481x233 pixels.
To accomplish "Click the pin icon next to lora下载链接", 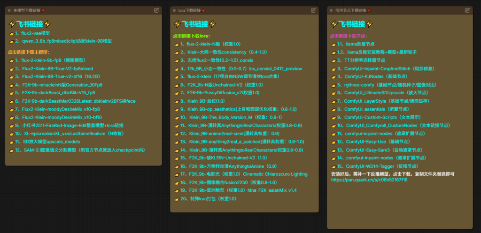I will pos(203,10).
